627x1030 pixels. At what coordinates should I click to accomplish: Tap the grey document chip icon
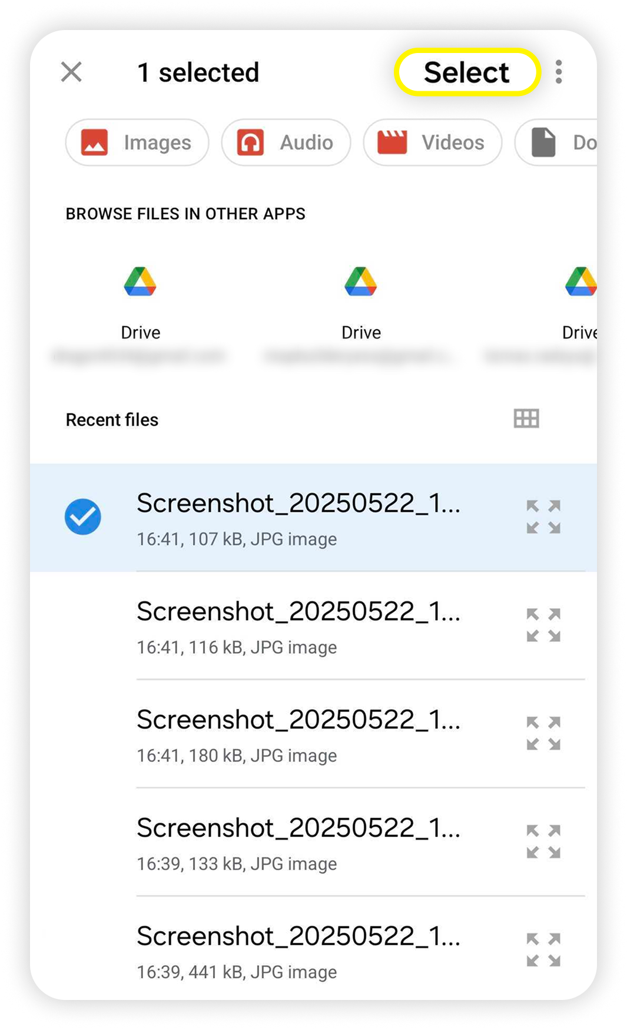click(x=543, y=143)
